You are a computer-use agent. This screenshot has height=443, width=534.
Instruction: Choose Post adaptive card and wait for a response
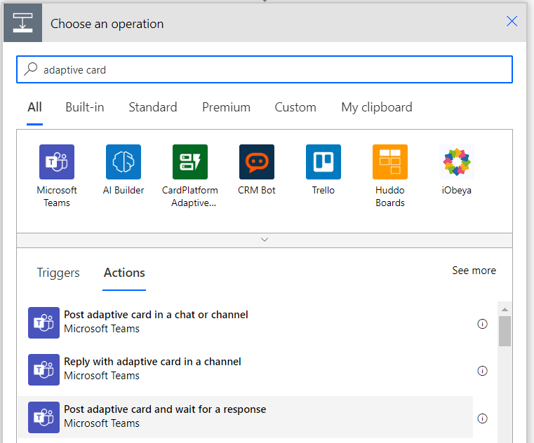245,417
